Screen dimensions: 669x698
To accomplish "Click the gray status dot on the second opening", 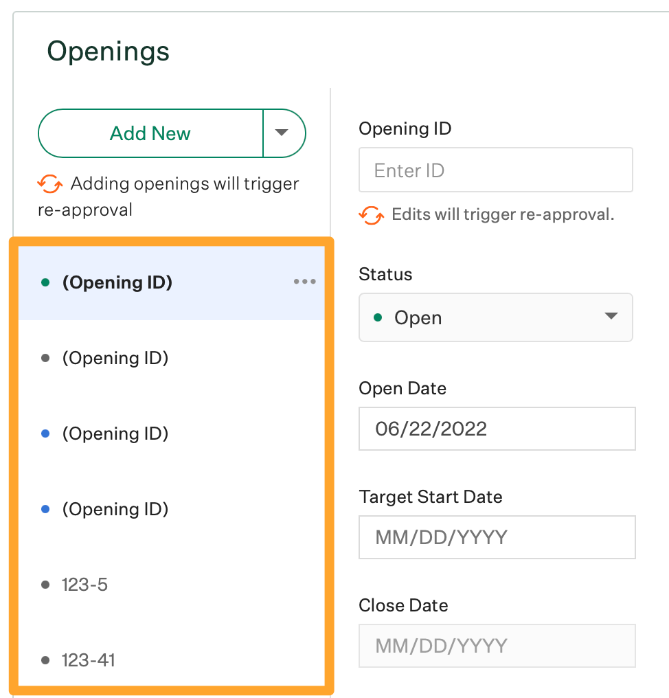I will click(45, 357).
